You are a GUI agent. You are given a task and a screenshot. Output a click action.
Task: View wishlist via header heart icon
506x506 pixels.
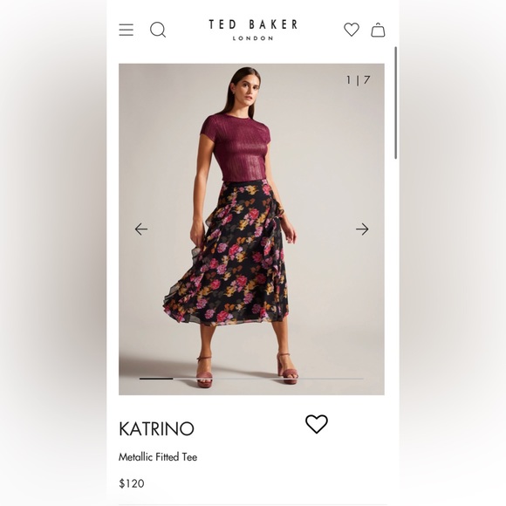(352, 30)
